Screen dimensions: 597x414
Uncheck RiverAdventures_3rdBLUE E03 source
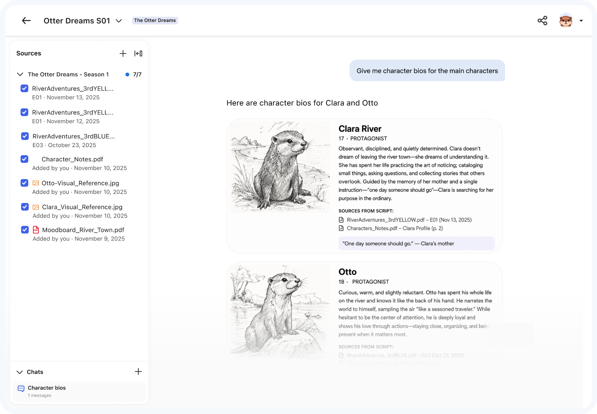pyautogui.click(x=25, y=136)
